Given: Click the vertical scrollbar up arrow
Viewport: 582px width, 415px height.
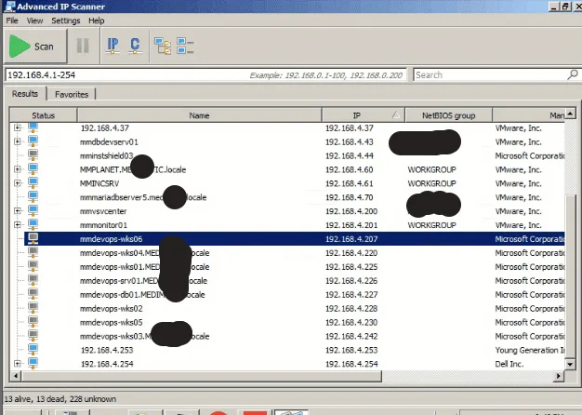Looking at the screenshot, I should 570,114.
